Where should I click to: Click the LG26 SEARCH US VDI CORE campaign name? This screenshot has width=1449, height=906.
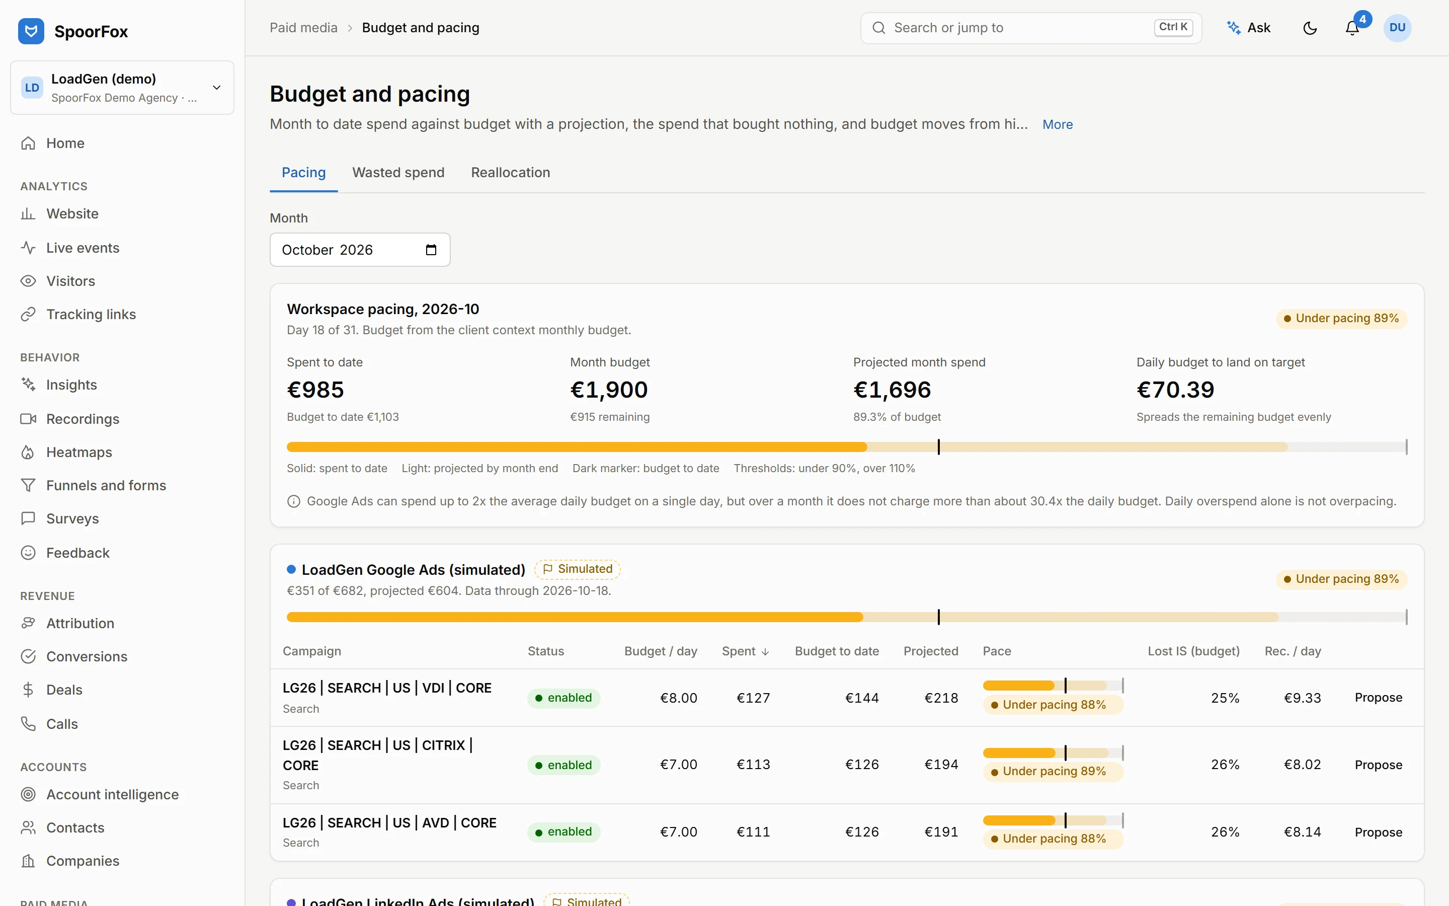[x=387, y=688]
